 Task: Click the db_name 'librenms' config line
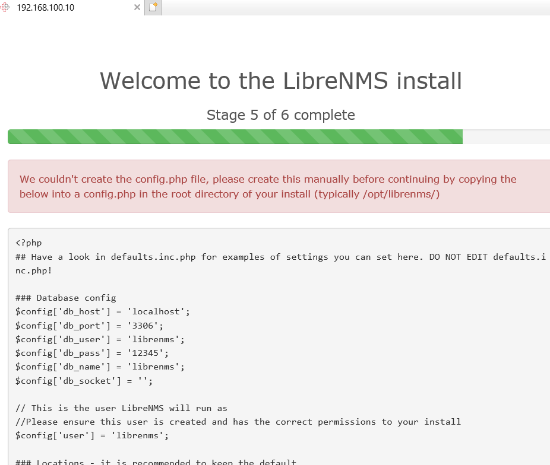[x=100, y=367]
